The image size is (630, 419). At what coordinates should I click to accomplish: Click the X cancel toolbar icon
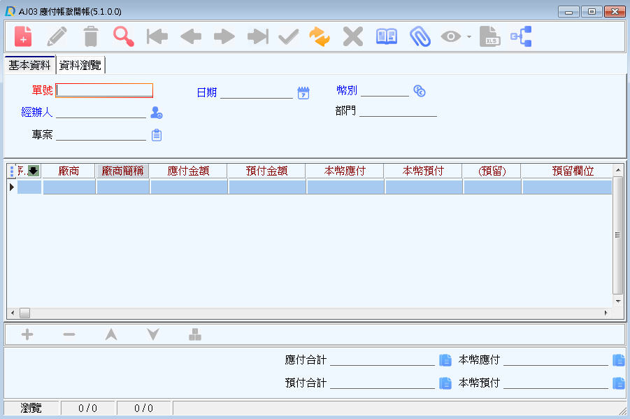pyautogui.click(x=353, y=36)
